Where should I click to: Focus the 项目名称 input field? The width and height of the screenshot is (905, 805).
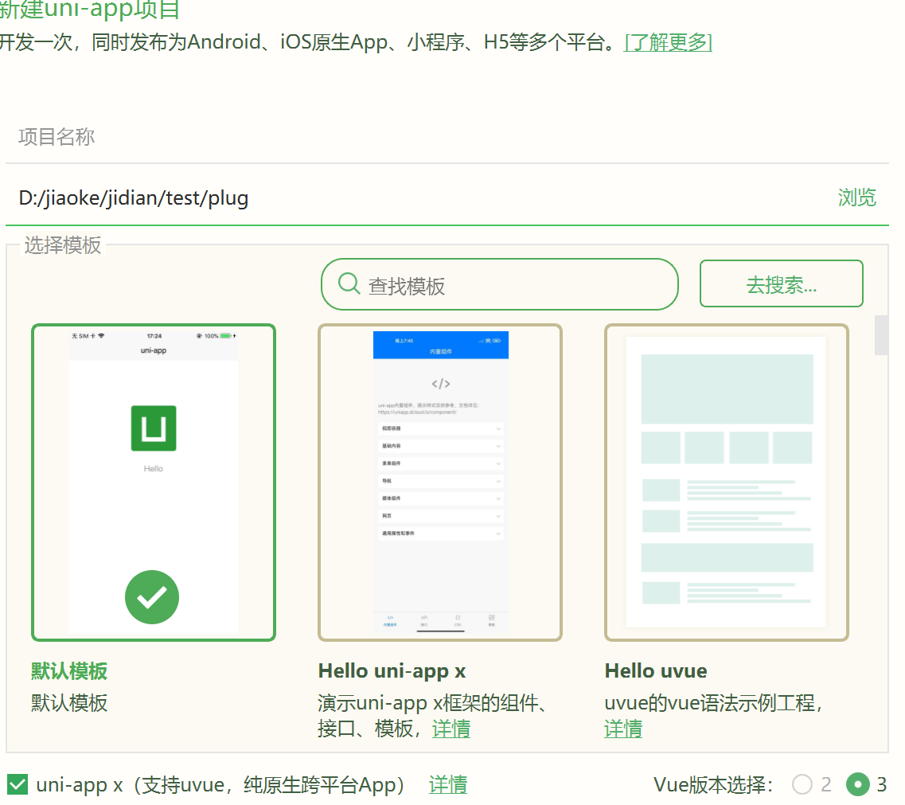click(x=447, y=137)
